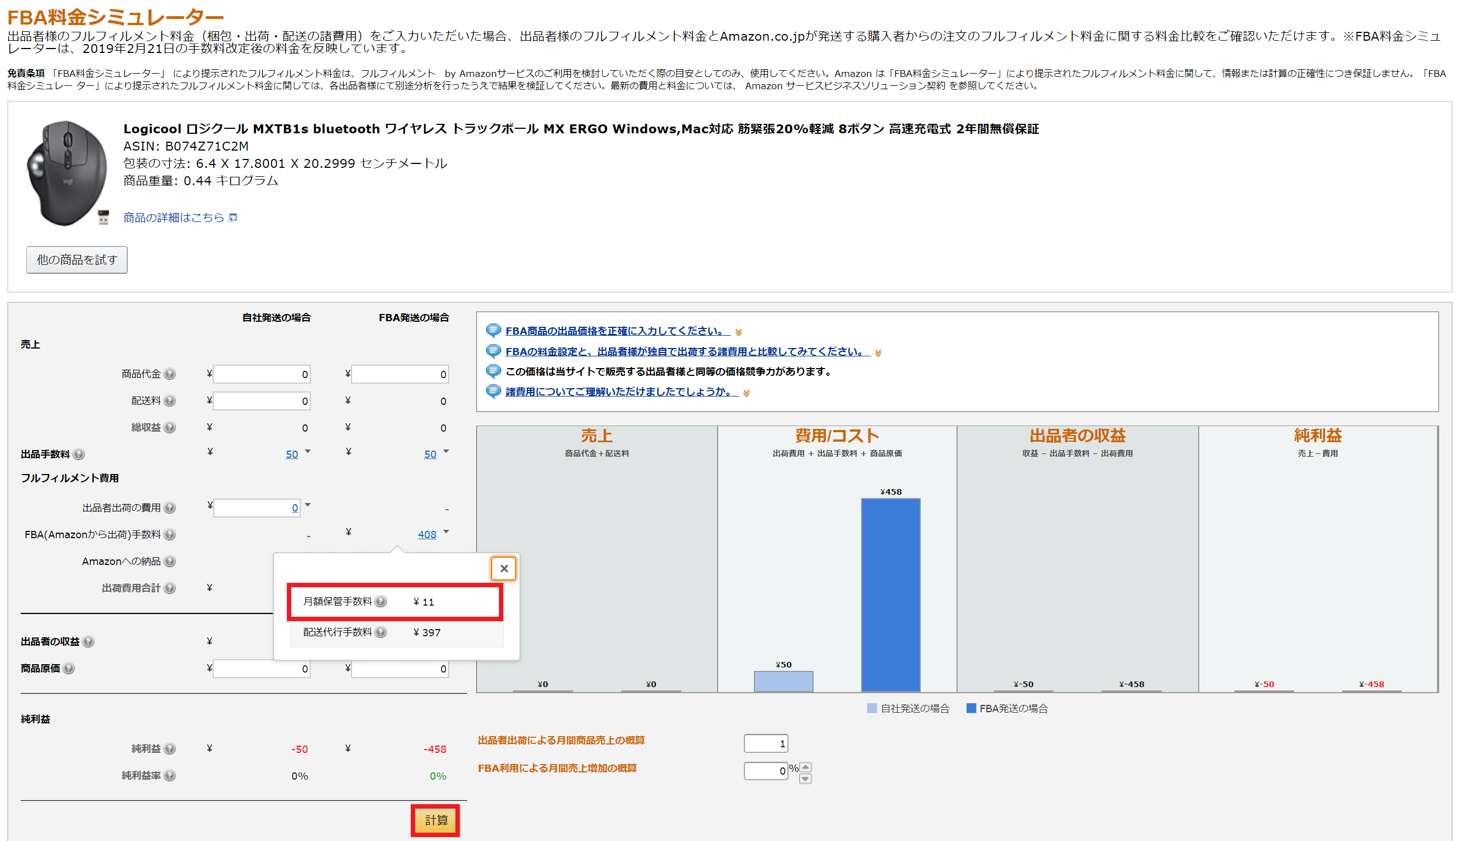Close the fee breakdown popup
The width and height of the screenshot is (1466, 841).
click(x=504, y=569)
